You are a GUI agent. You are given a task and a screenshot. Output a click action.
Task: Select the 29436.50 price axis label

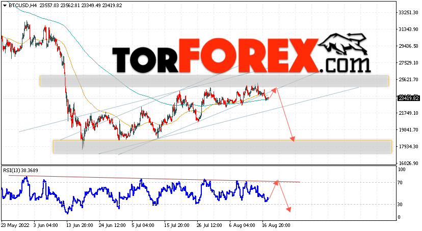click(x=409, y=46)
